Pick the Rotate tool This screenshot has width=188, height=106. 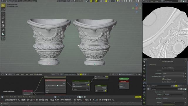point(3,18)
